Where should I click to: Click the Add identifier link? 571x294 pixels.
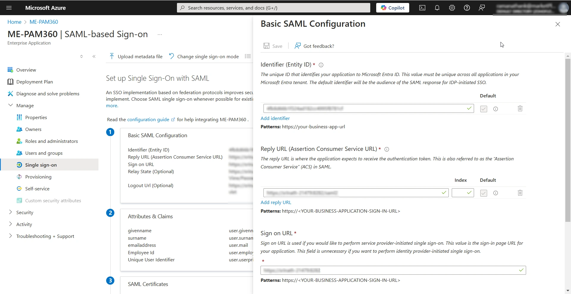pos(275,118)
